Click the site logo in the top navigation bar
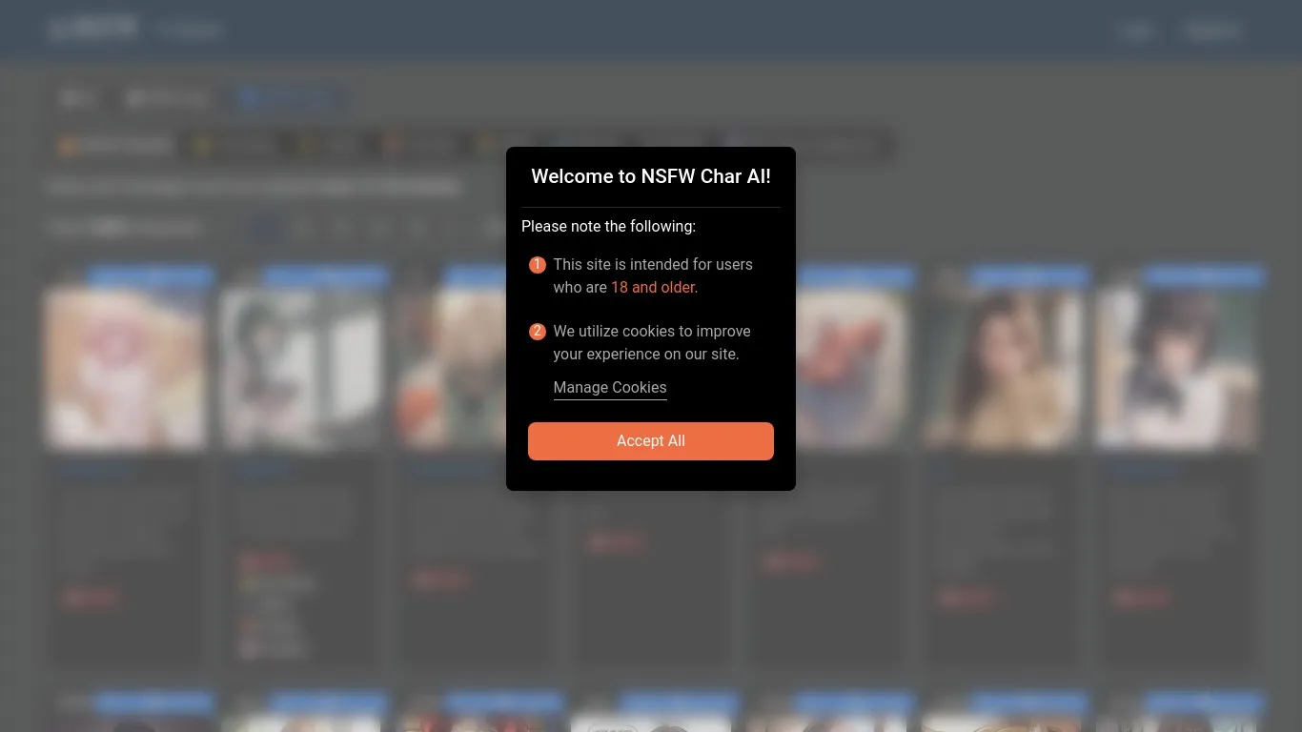Screen dimensions: 1302x732 click(x=92, y=28)
